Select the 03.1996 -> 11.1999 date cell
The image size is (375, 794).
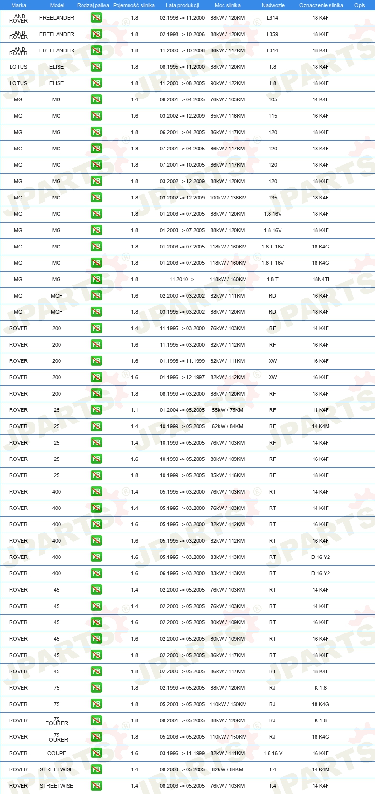182,753
